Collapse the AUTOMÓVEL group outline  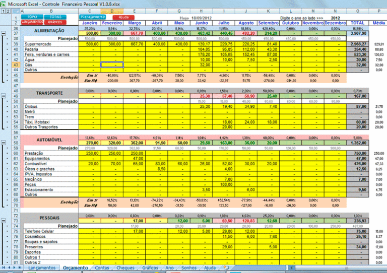[x=4, y=143]
